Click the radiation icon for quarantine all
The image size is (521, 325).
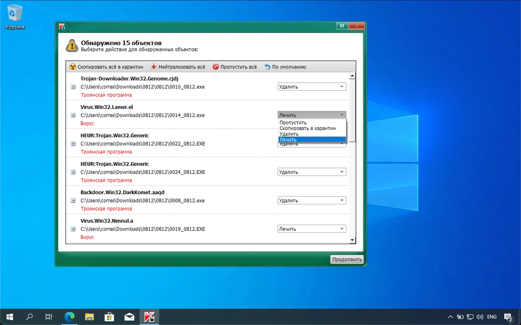click(x=73, y=67)
